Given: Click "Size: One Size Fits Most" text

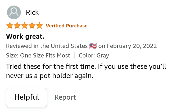Looking at the screenshot, I should (38, 56).
